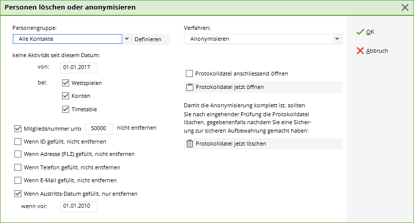Click the red X Abbruch icon

360,51
